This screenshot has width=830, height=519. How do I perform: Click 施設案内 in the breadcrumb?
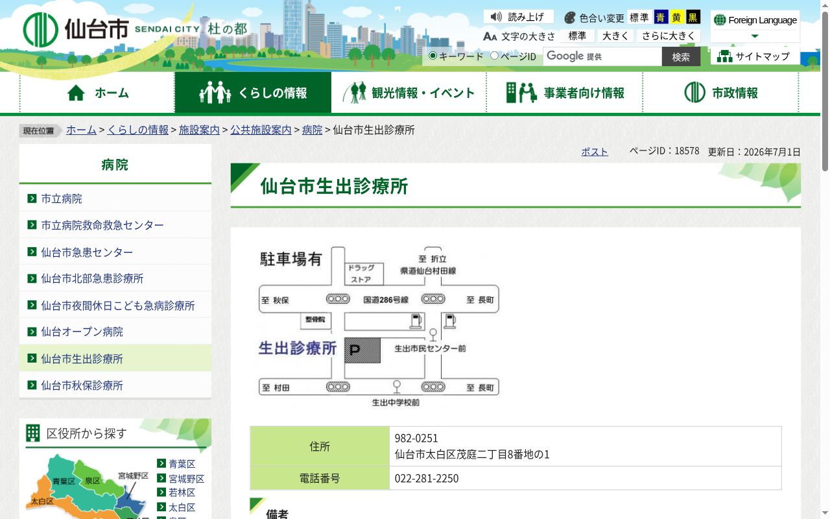click(x=199, y=130)
